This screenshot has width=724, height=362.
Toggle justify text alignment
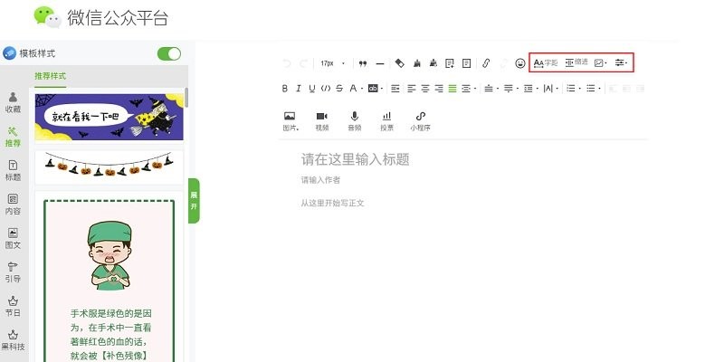click(452, 89)
